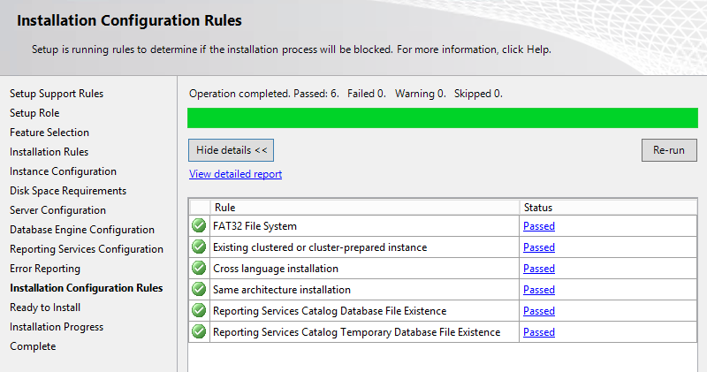Open Passed link for Cross language installation
Viewport: 707px width, 372px height.
[539, 269]
